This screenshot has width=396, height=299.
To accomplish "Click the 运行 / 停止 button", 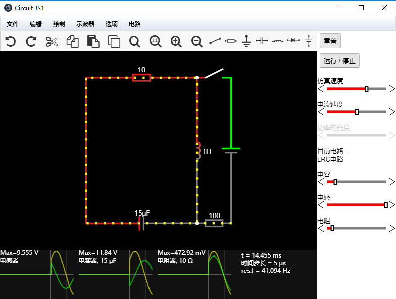I will [x=339, y=61].
